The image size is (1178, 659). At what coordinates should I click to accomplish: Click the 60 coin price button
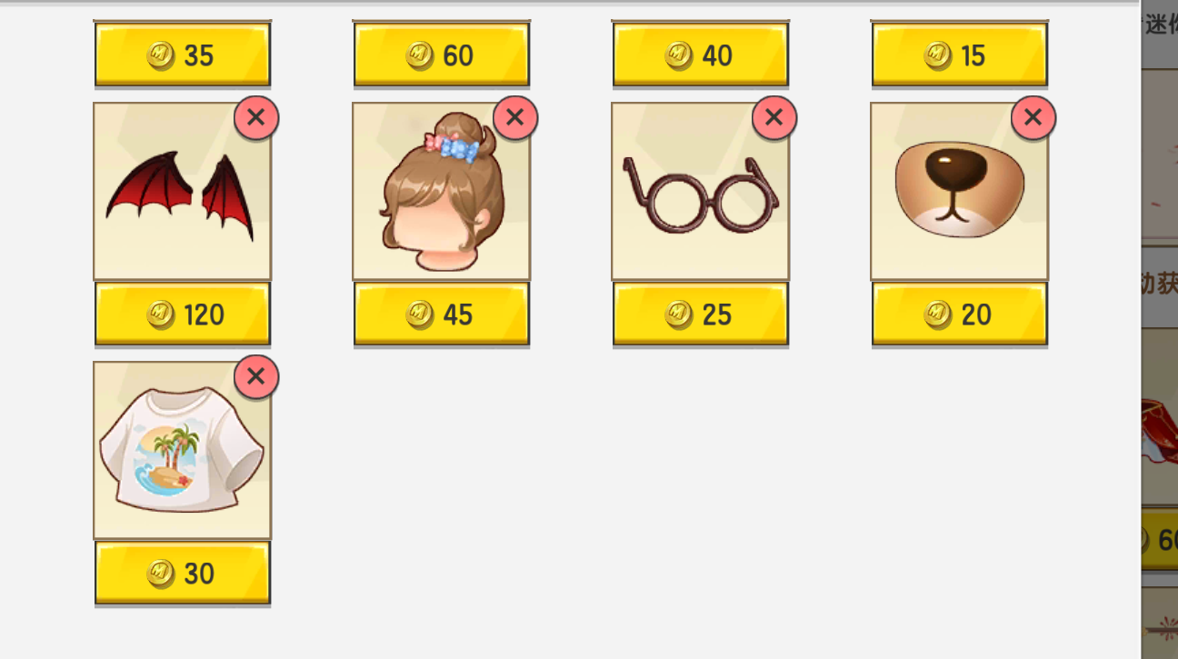click(441, 55)
